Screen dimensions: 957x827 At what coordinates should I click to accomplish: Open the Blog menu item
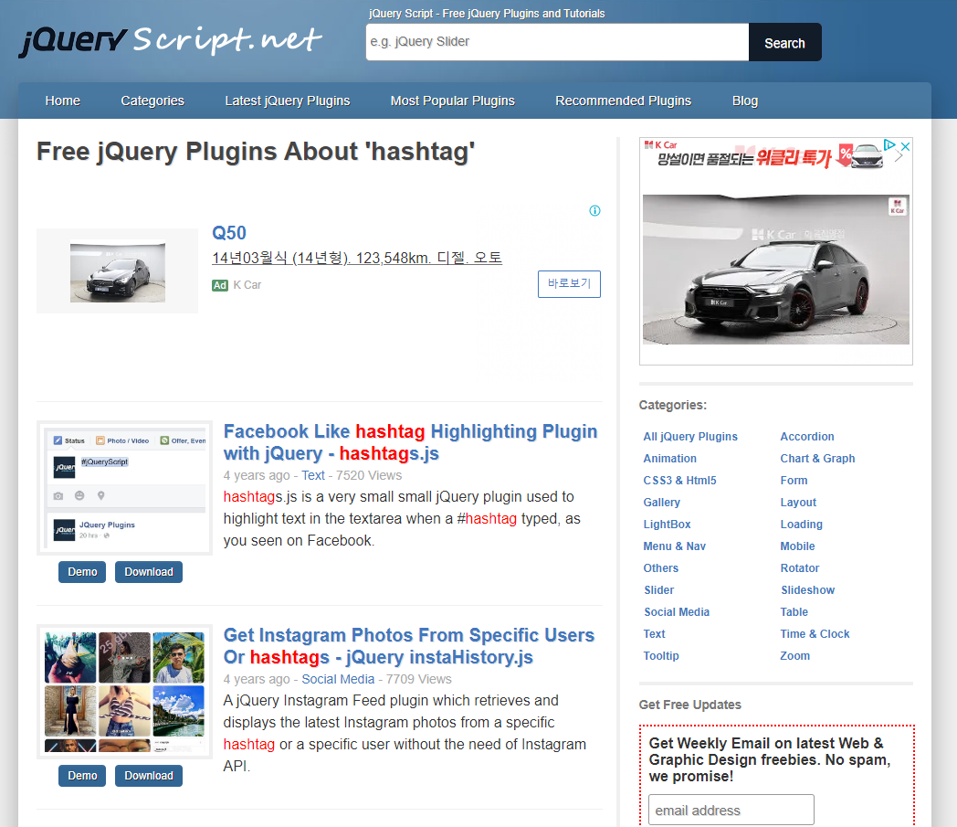pos(745,101)
